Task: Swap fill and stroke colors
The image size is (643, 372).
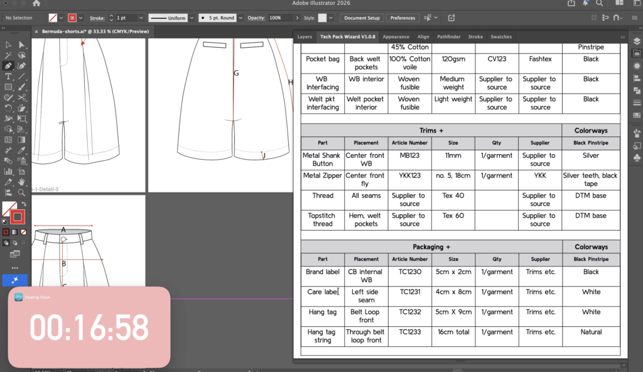Action: click(23, 205)
